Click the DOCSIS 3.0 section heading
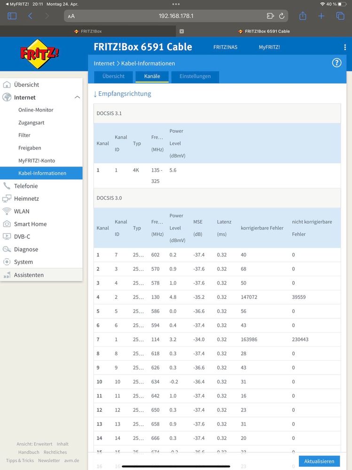This screenshot has width=352, height=470. click(x=109, y=198)
